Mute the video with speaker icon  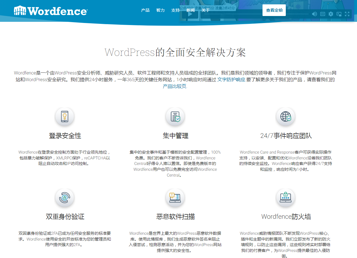pos(315,14)
